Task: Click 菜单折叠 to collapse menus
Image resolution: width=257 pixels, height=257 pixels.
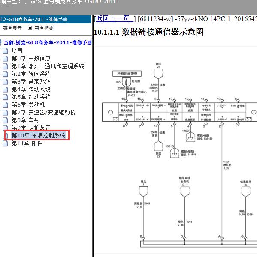Action: [x=44, y=28]
